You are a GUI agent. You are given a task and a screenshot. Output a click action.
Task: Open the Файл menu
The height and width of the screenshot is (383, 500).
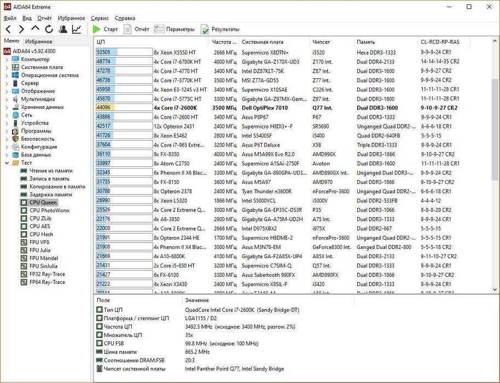pos(10,18)
